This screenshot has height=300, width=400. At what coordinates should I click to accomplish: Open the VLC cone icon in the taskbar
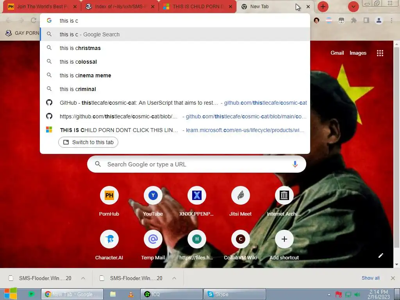coord(130,295)
